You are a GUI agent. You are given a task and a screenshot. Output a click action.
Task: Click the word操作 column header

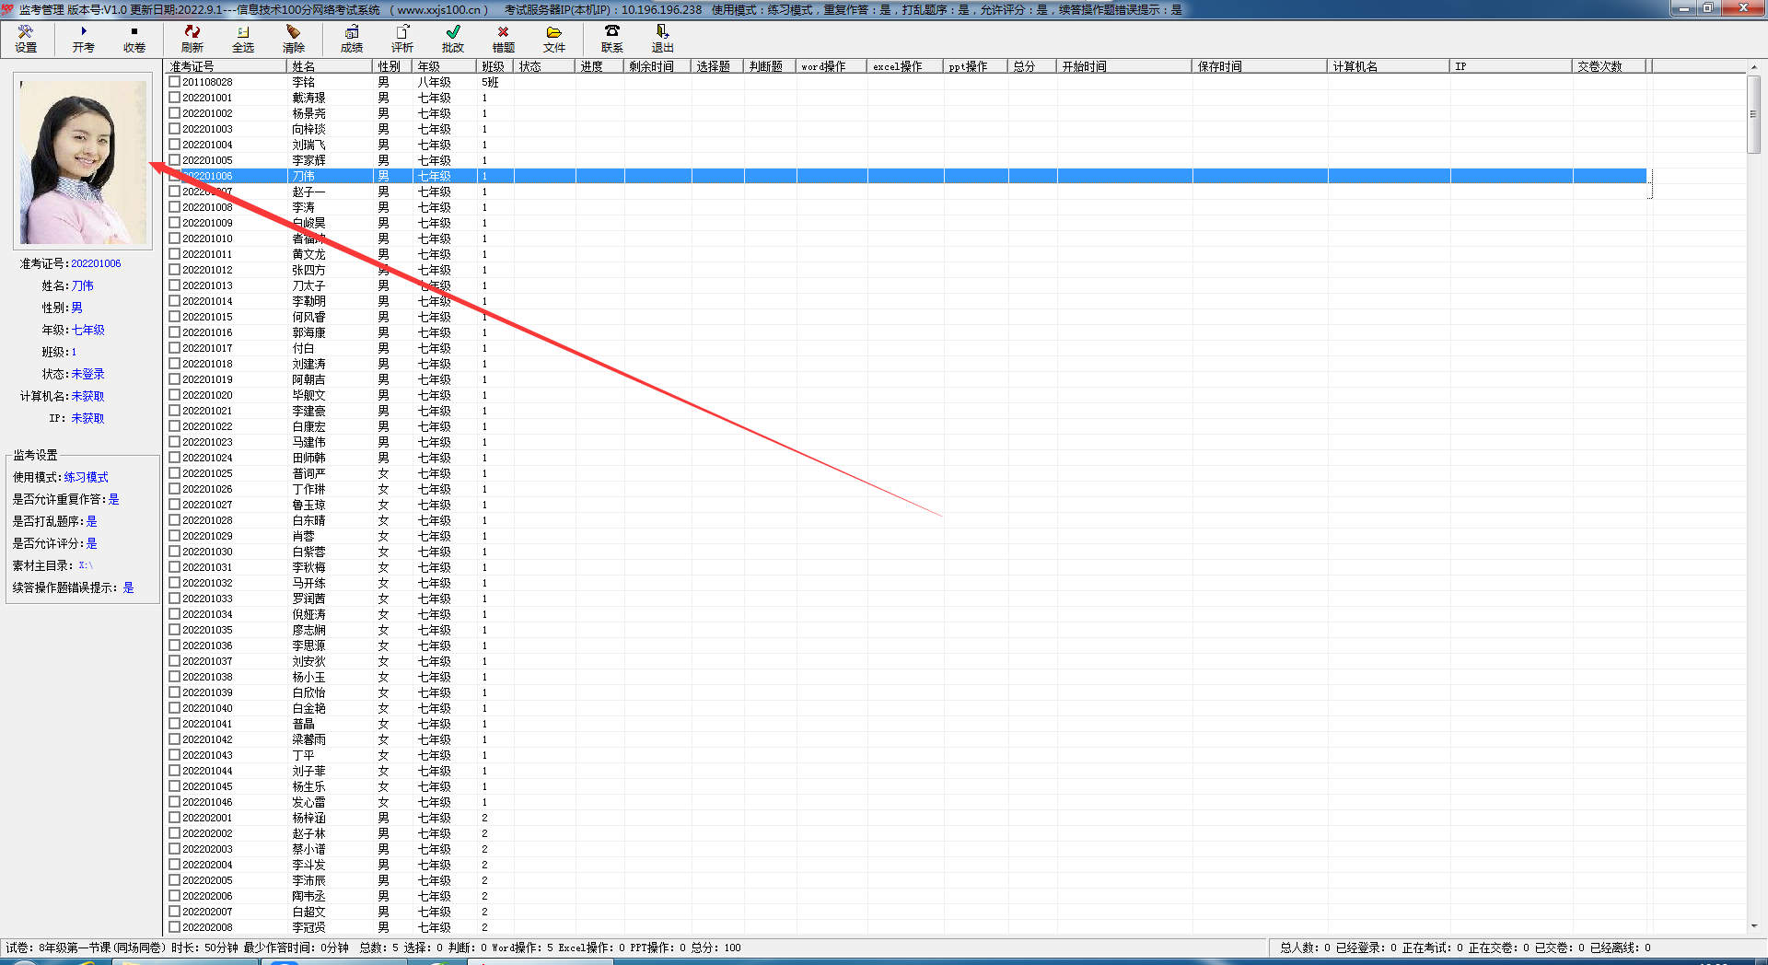click(x=832, y=66)
